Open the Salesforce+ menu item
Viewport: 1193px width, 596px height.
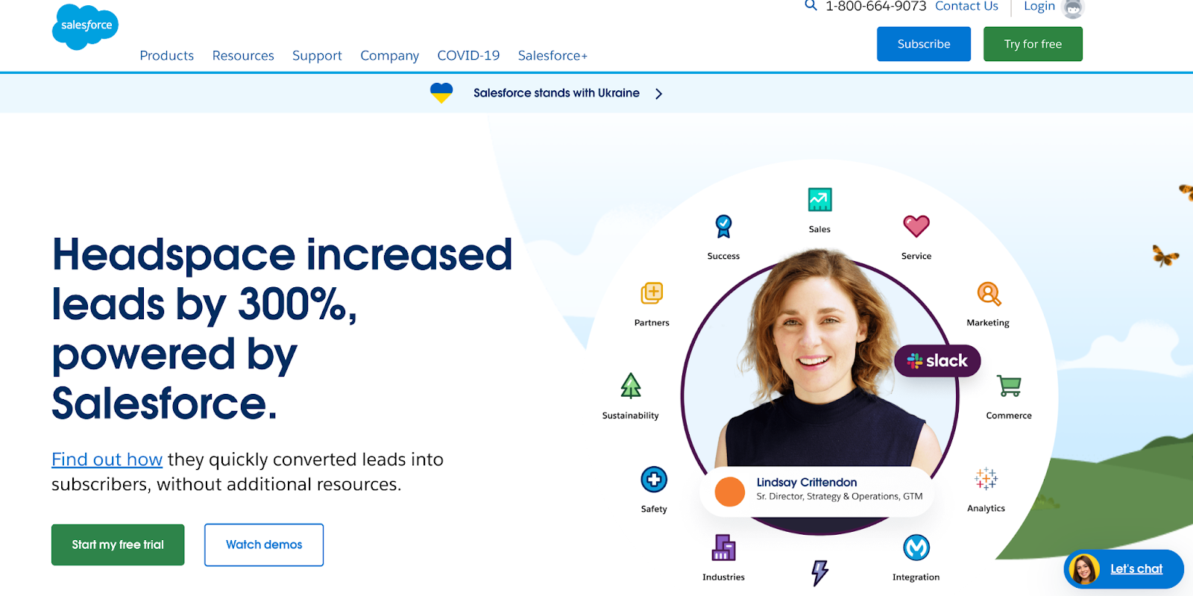click(x=553, y=56)
